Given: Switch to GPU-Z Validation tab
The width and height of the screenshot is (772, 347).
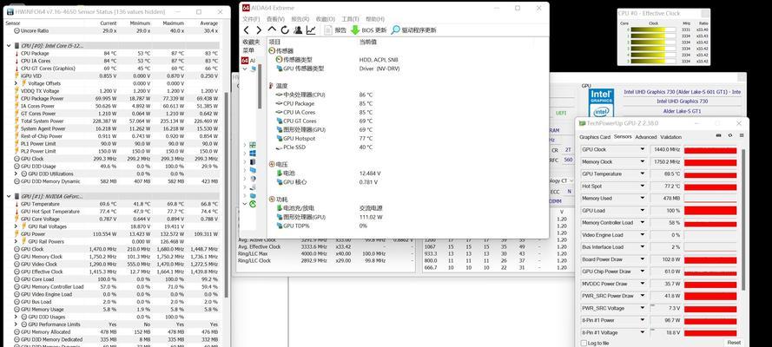Looking at the screenshot, I should coord(671,137).
